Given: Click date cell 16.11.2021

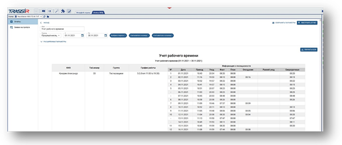Looking at the screenshot, I should point(183,129).
